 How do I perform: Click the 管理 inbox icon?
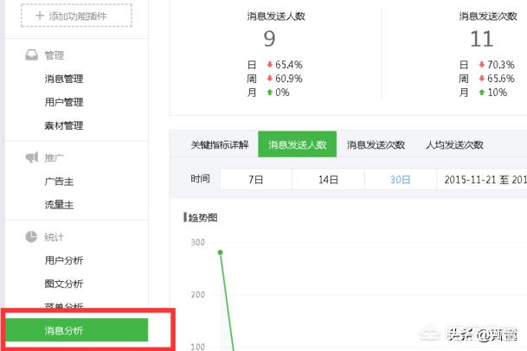(32, 55)
